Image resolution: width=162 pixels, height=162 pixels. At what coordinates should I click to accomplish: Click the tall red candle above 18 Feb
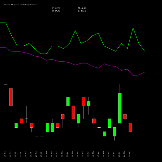click(11, 97)
